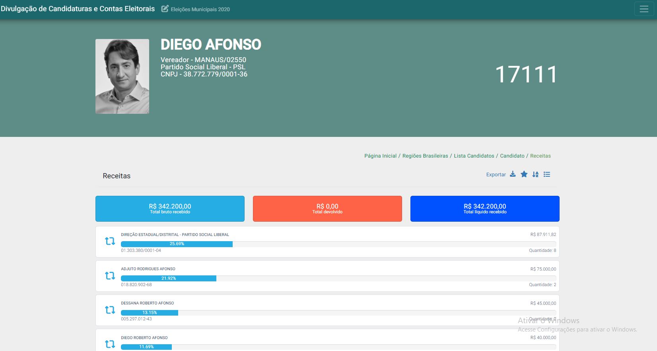Click donor name DESSANA ROBERTO AFONSO
This screenshot has height=351, width=657.
pos(148,303)
